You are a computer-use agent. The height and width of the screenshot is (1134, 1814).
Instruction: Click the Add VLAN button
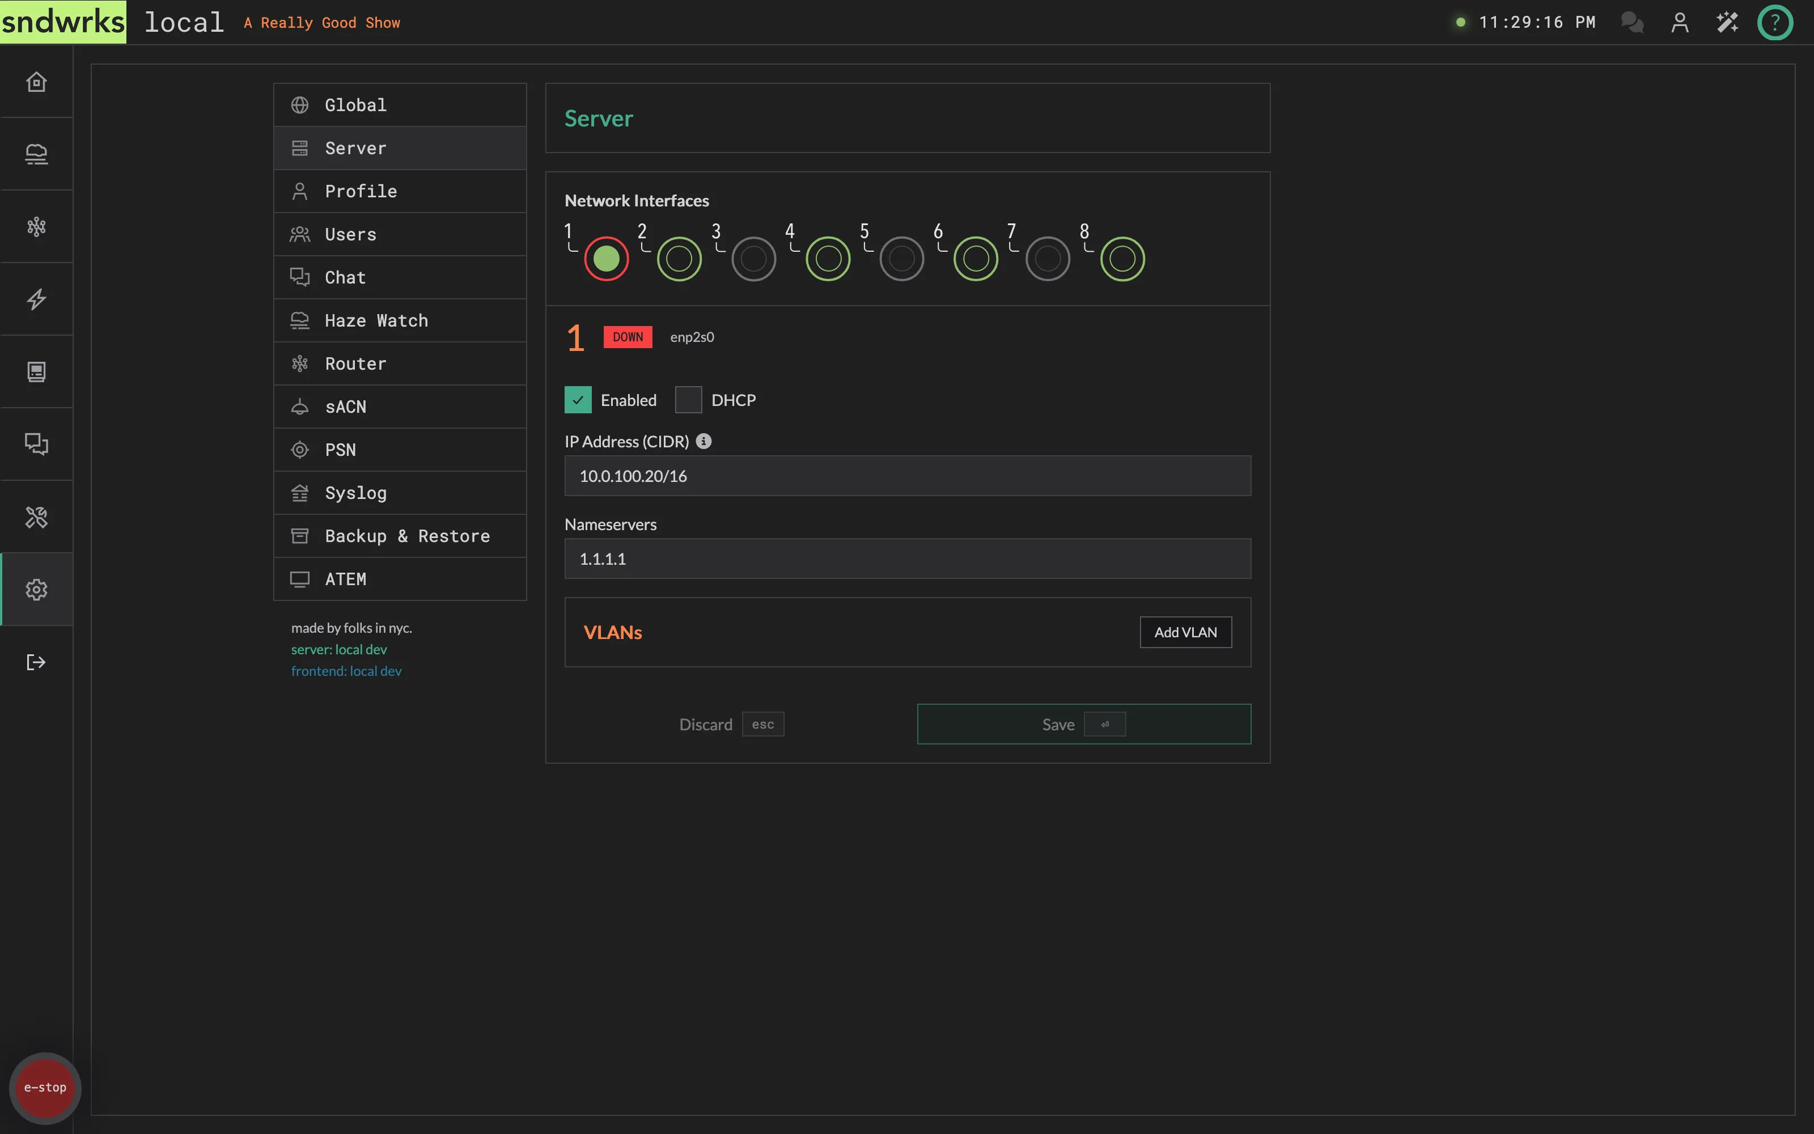click(x=1185, y=632)
